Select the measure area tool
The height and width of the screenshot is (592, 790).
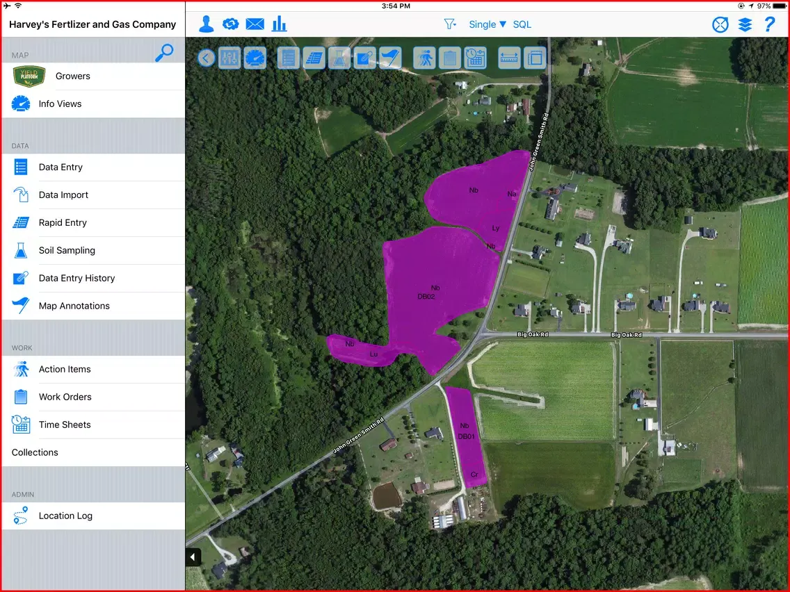pyautogui.click(x=535, y=58)
